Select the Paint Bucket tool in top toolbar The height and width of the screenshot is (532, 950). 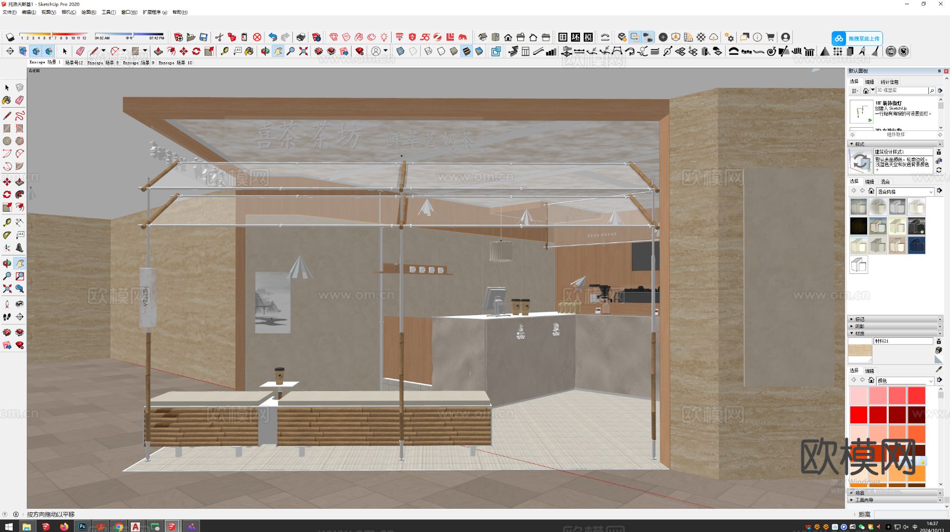[x=249, y=51]
